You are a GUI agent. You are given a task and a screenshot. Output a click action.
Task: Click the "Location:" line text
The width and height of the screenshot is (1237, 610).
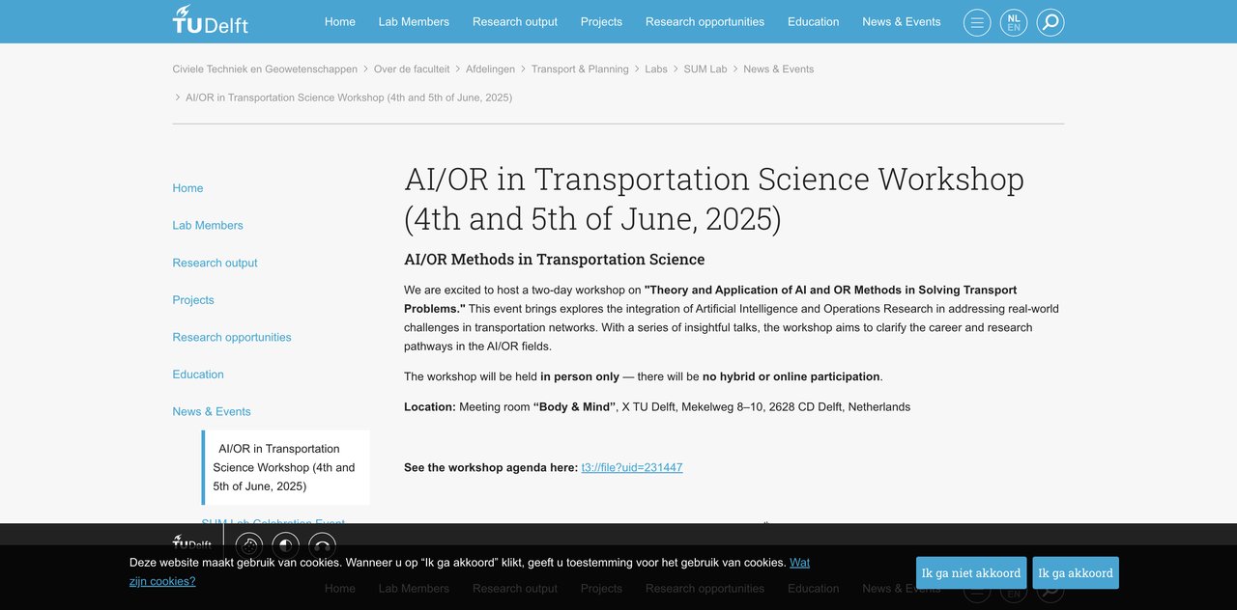pos(657,407)
